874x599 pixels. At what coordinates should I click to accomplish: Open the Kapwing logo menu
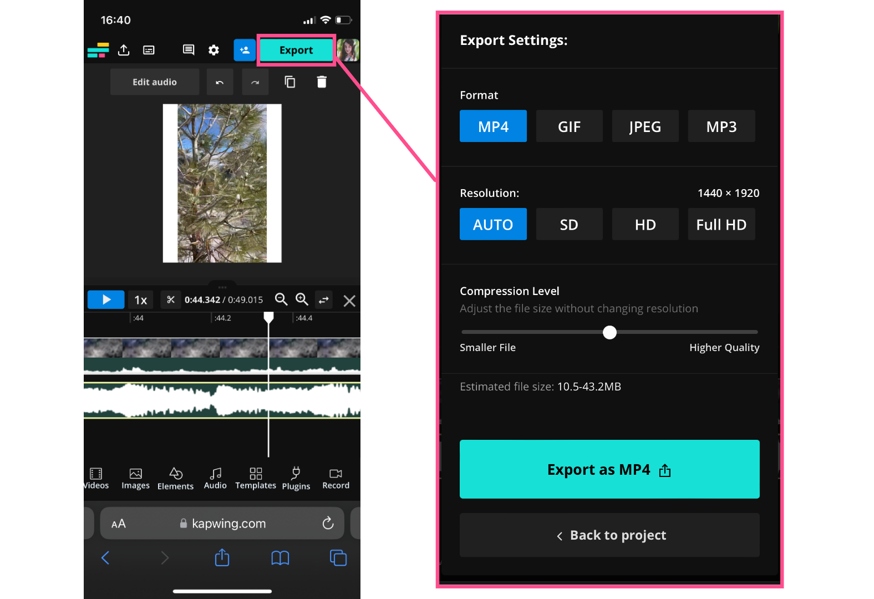coord(98,50)
